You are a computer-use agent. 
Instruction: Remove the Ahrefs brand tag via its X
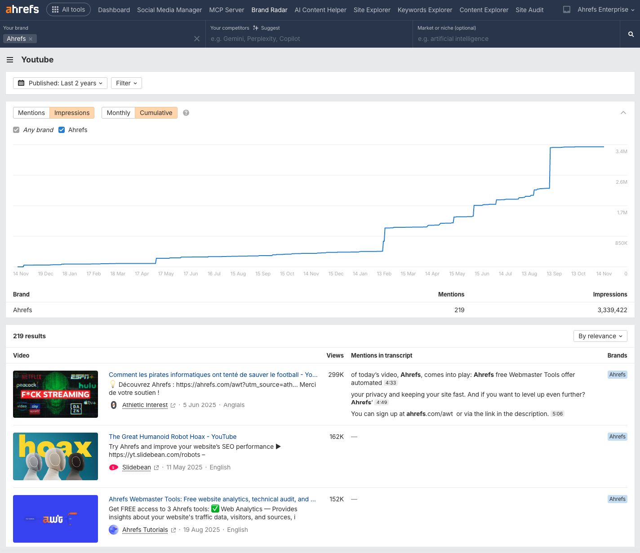pyautogui.click(x=31, y=39)
